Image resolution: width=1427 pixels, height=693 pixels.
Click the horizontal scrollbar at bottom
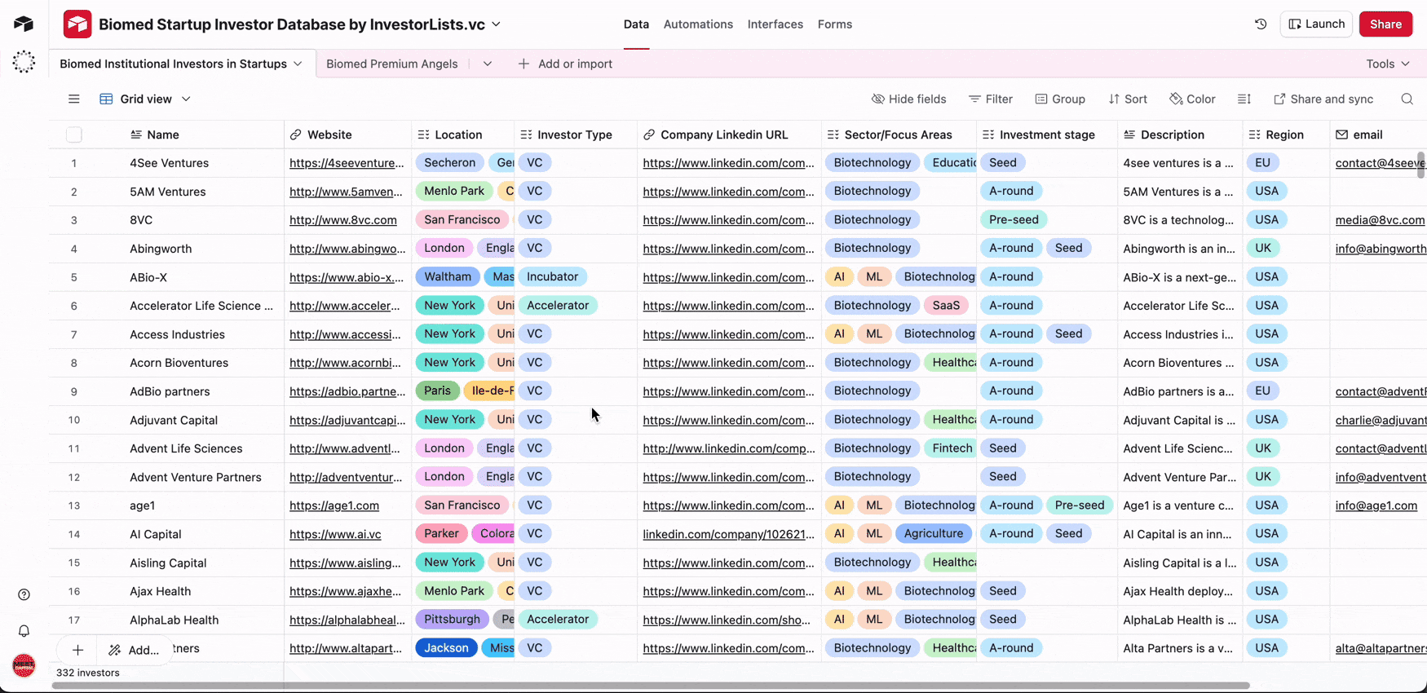point(651,686)
